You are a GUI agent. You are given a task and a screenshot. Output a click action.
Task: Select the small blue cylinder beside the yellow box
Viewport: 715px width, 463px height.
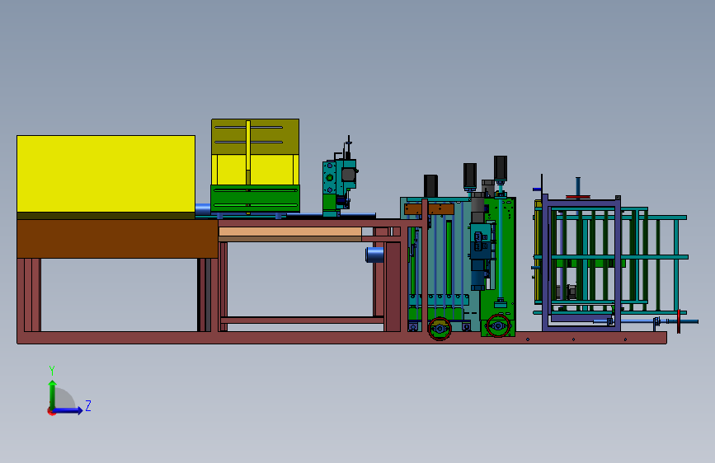(203, 209)
